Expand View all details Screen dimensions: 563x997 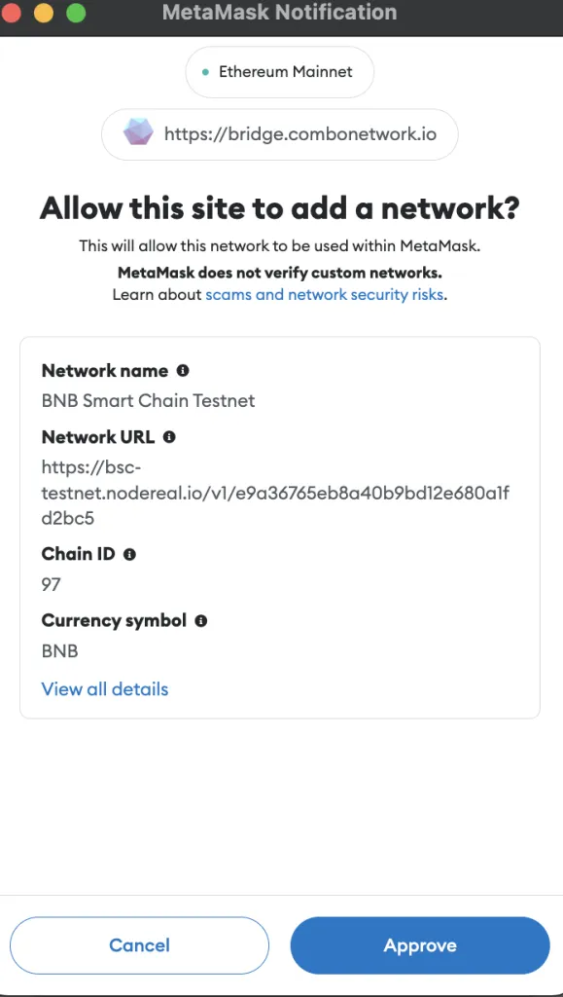point(105,689)
